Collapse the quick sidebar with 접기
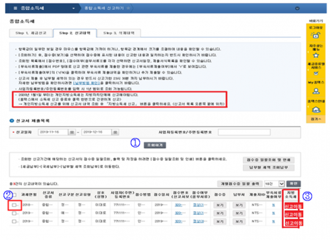This screenshot has height=240, width=330. (315, 119)
